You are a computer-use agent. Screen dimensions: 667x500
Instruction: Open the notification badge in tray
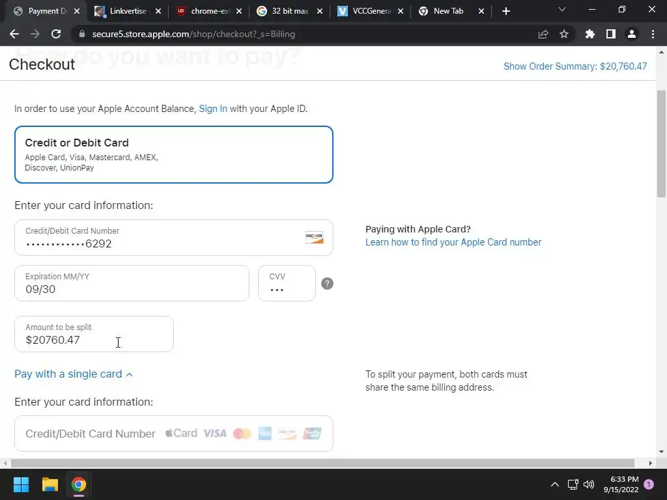pos(649,484)
